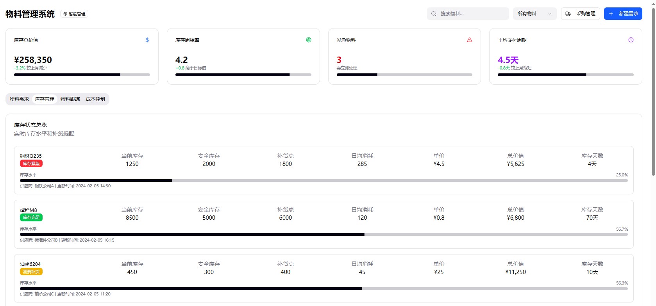Expand the dropdown chevron next to 所有物料
This screenshot has height=306, width=656.
coord(550,14)
